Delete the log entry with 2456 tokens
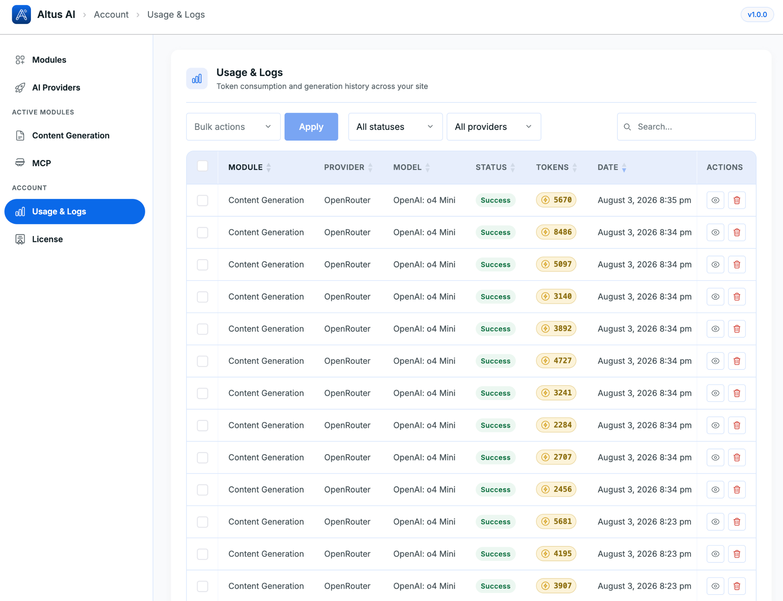The image size is (783, 601). coord(737,489)
